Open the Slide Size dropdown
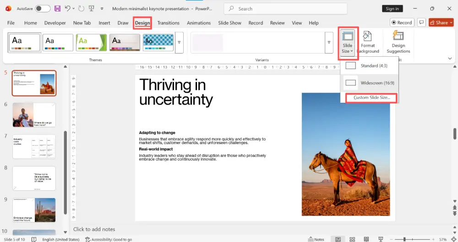458x242 pixels. (x=347, y=43)
